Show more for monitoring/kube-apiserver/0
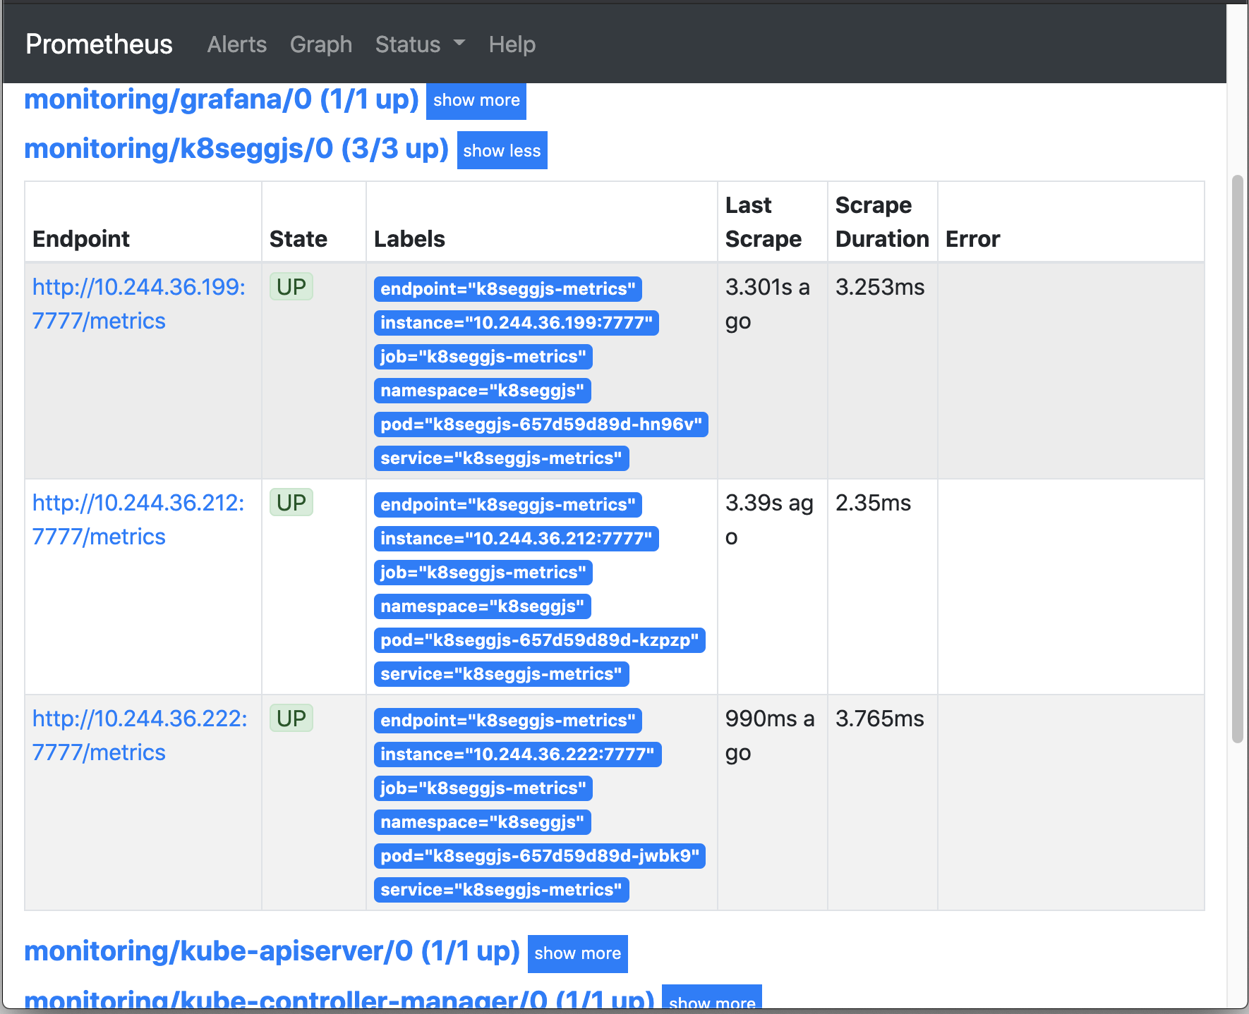This screenshot has width=1249, height=1014. pyautogui.click(x=577, y=953)
